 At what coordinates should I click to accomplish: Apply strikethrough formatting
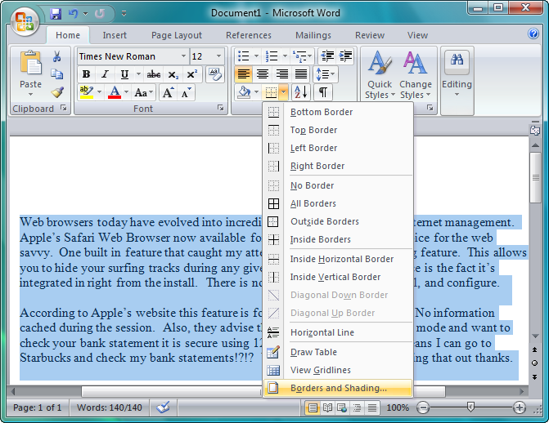153,74
